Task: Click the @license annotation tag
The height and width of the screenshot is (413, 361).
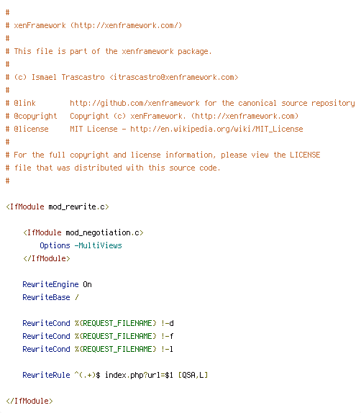Action: pos(31,129)
